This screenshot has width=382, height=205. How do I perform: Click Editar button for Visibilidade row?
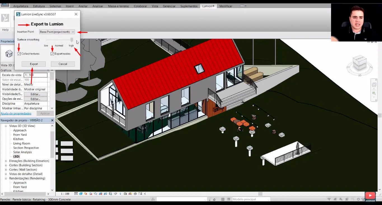pyautogui.click(x=36, y=94)
